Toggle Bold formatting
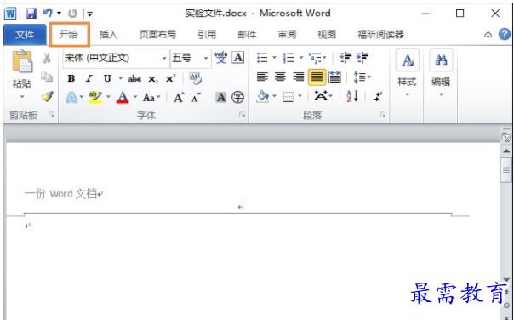The width and height of the screenshot is (514, 320). [x=71, y=78]
